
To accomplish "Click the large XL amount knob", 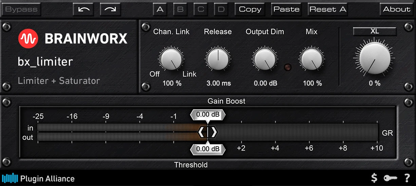I will pyautogui.click(x=375, y=58).
